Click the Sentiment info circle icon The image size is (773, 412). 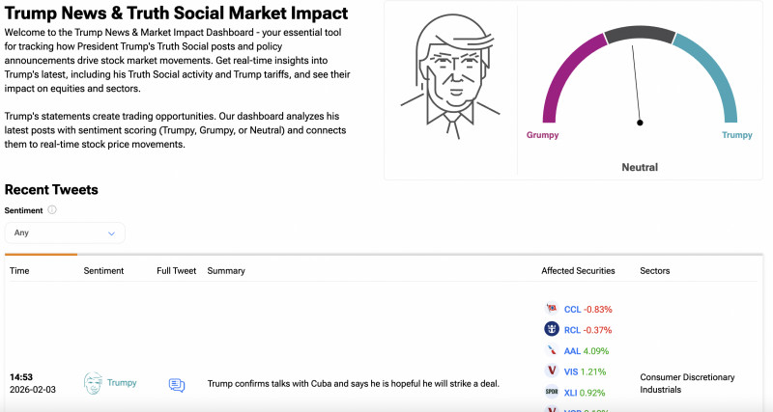tap(52, 210)
